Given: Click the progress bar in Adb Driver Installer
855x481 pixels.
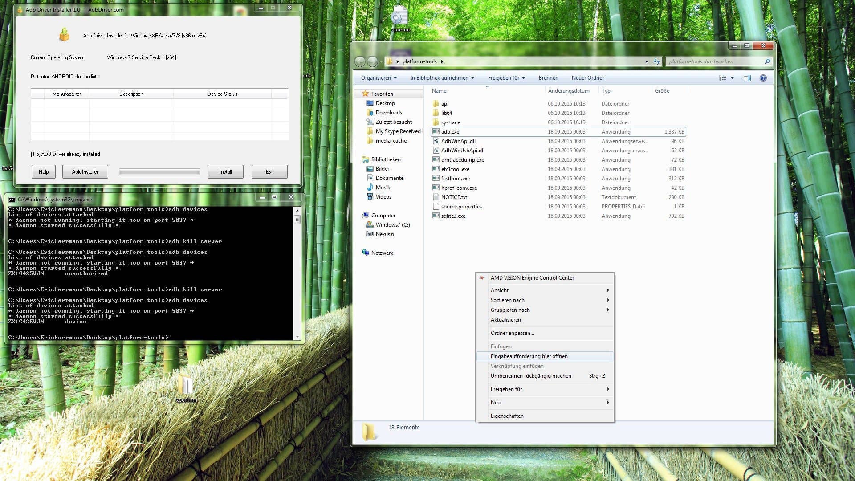Looking at the screenshot, I should [159, 171].
